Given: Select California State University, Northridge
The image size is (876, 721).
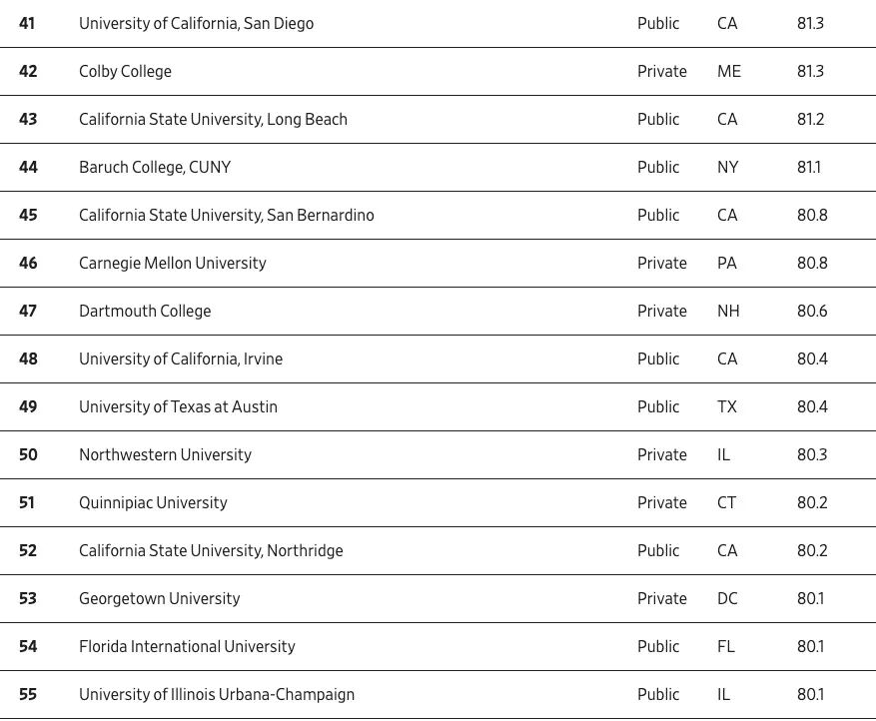Looking at the screenshot, I should 211,550.
